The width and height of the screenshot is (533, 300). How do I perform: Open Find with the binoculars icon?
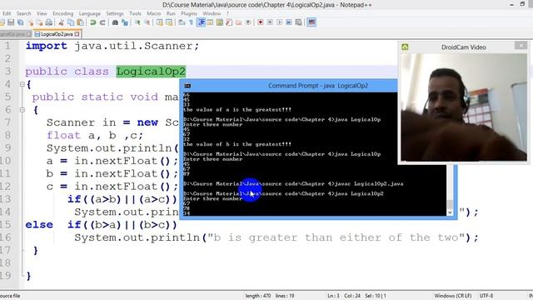tap(115, 22)
